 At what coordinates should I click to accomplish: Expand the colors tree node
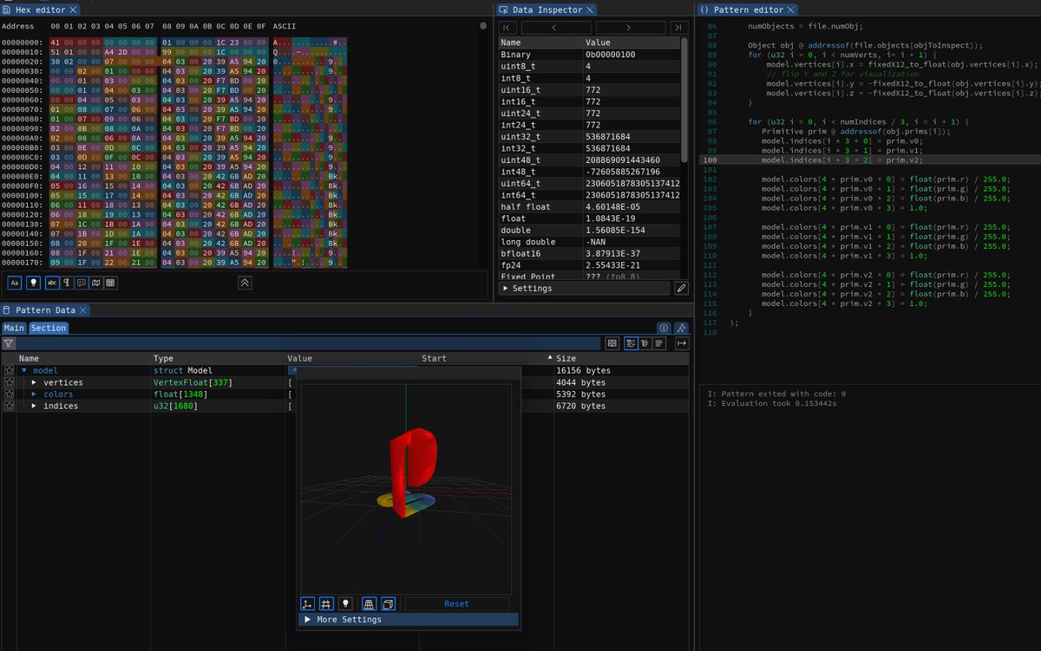coord(34,394)
